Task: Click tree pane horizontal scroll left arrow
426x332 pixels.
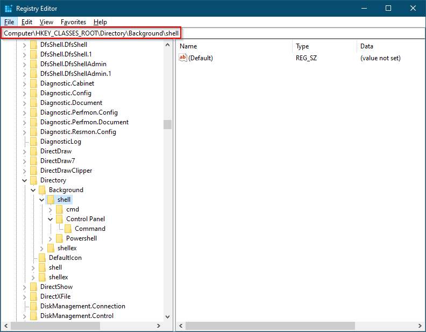Action: click(6, 326)
